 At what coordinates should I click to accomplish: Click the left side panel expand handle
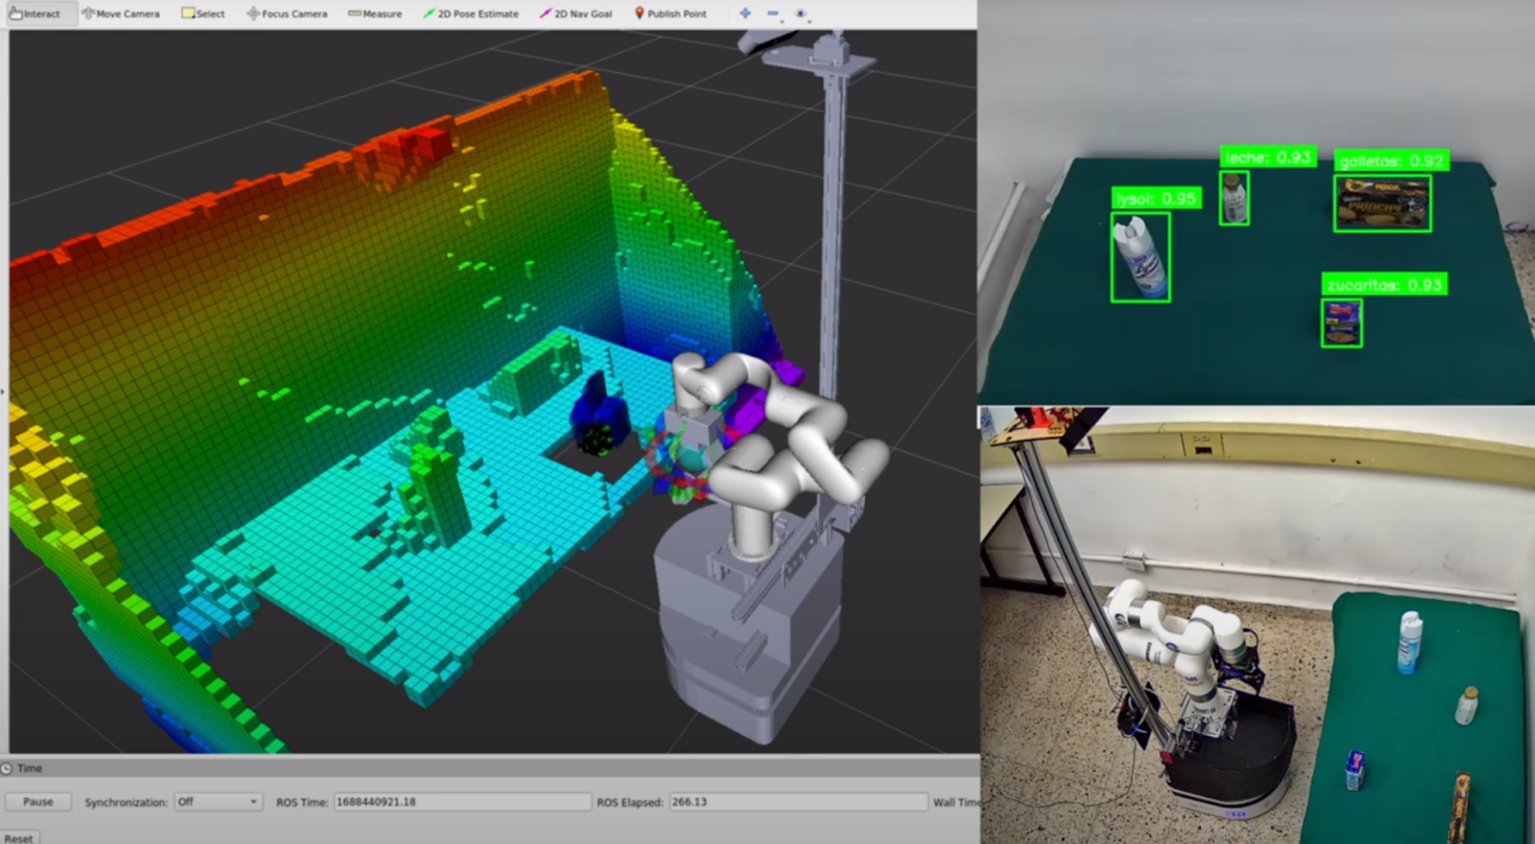tap(3, 392)
